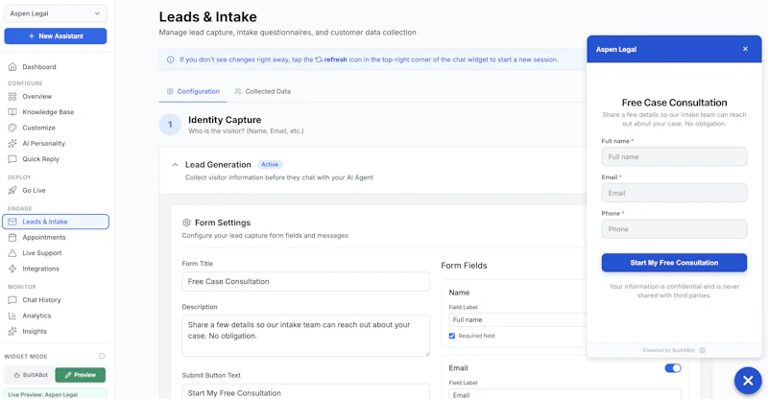Close the Aspen Legal chat widget header

[x=746, y=49]
